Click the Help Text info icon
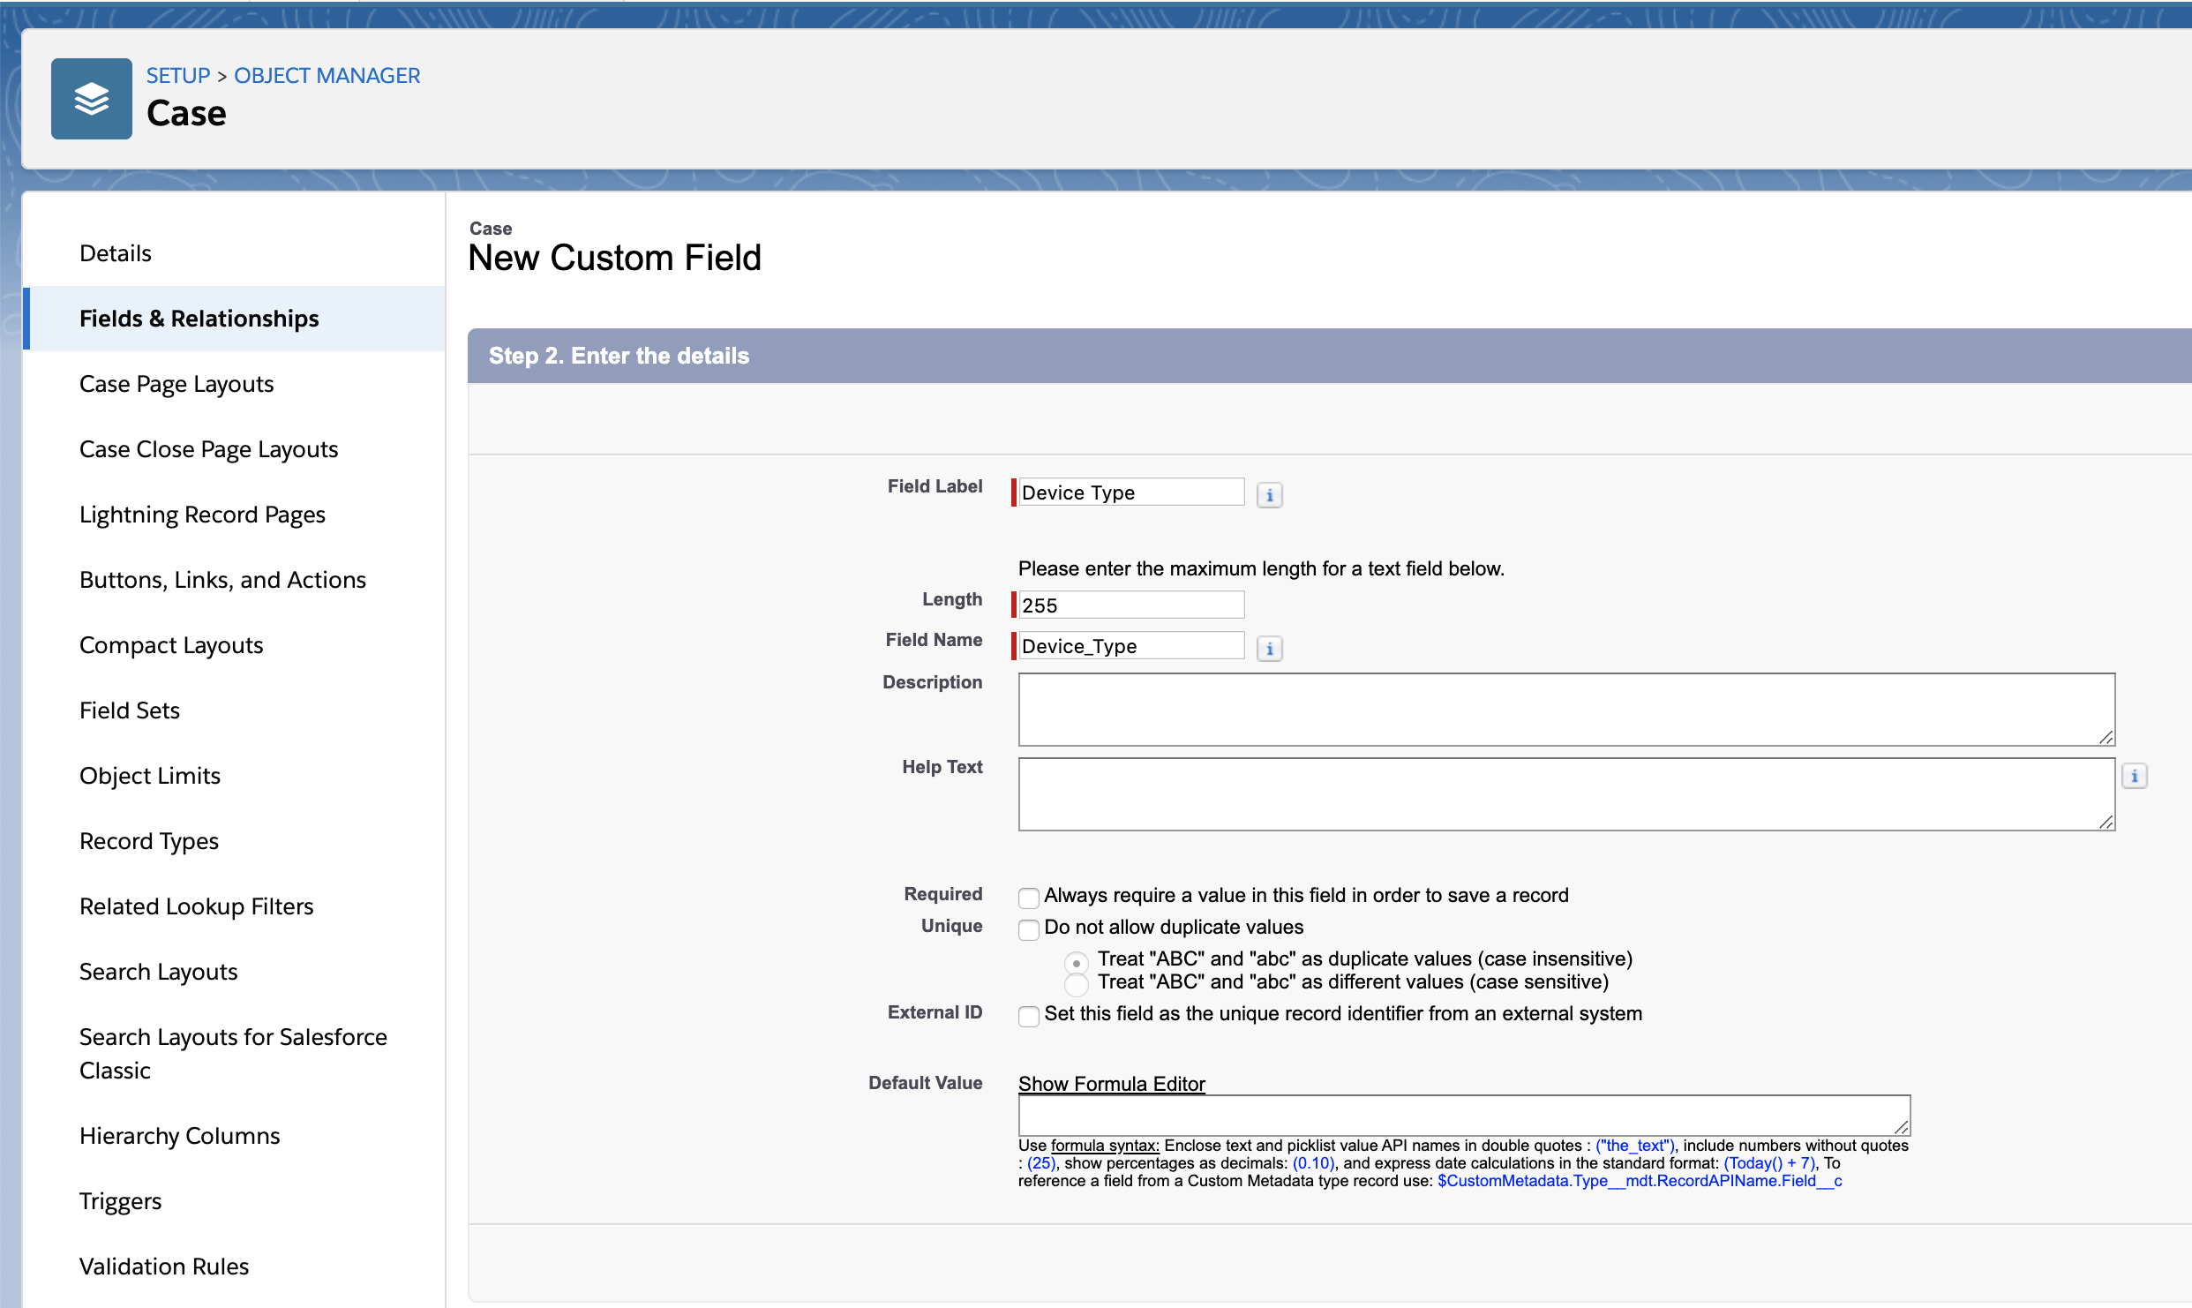This screenshot has width=2192, height=1308. (x=2134, y=776)
